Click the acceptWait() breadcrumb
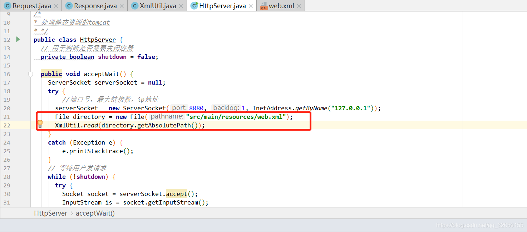The height and width of the screenshot is (232, 527). coord(95,213)
